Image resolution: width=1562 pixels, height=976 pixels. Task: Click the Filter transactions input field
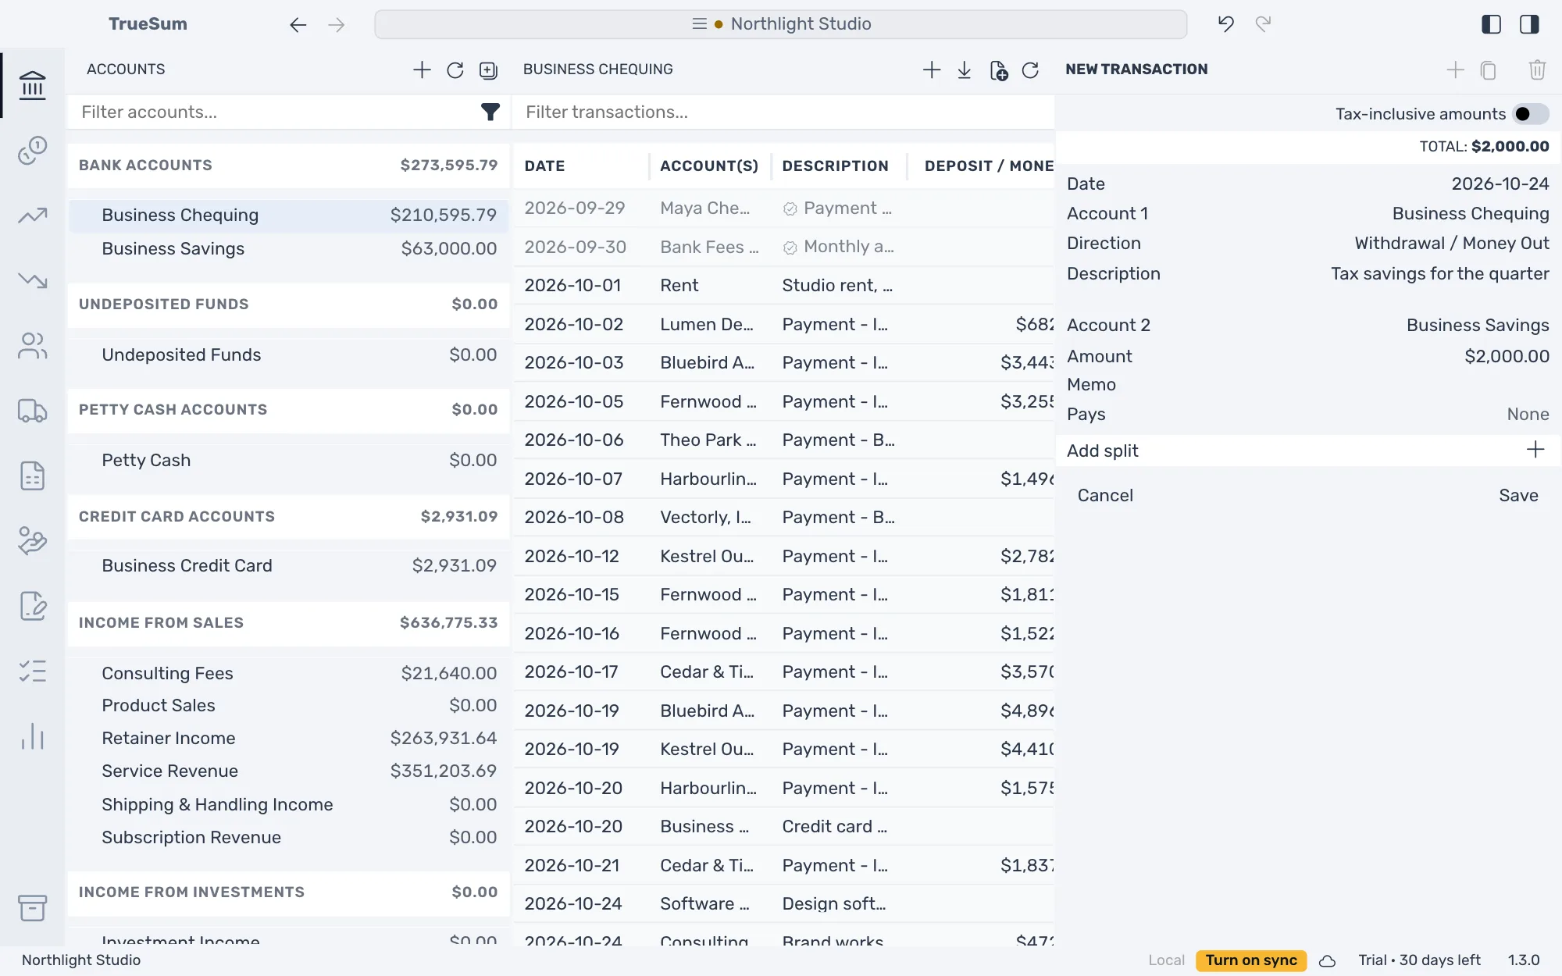785,112
